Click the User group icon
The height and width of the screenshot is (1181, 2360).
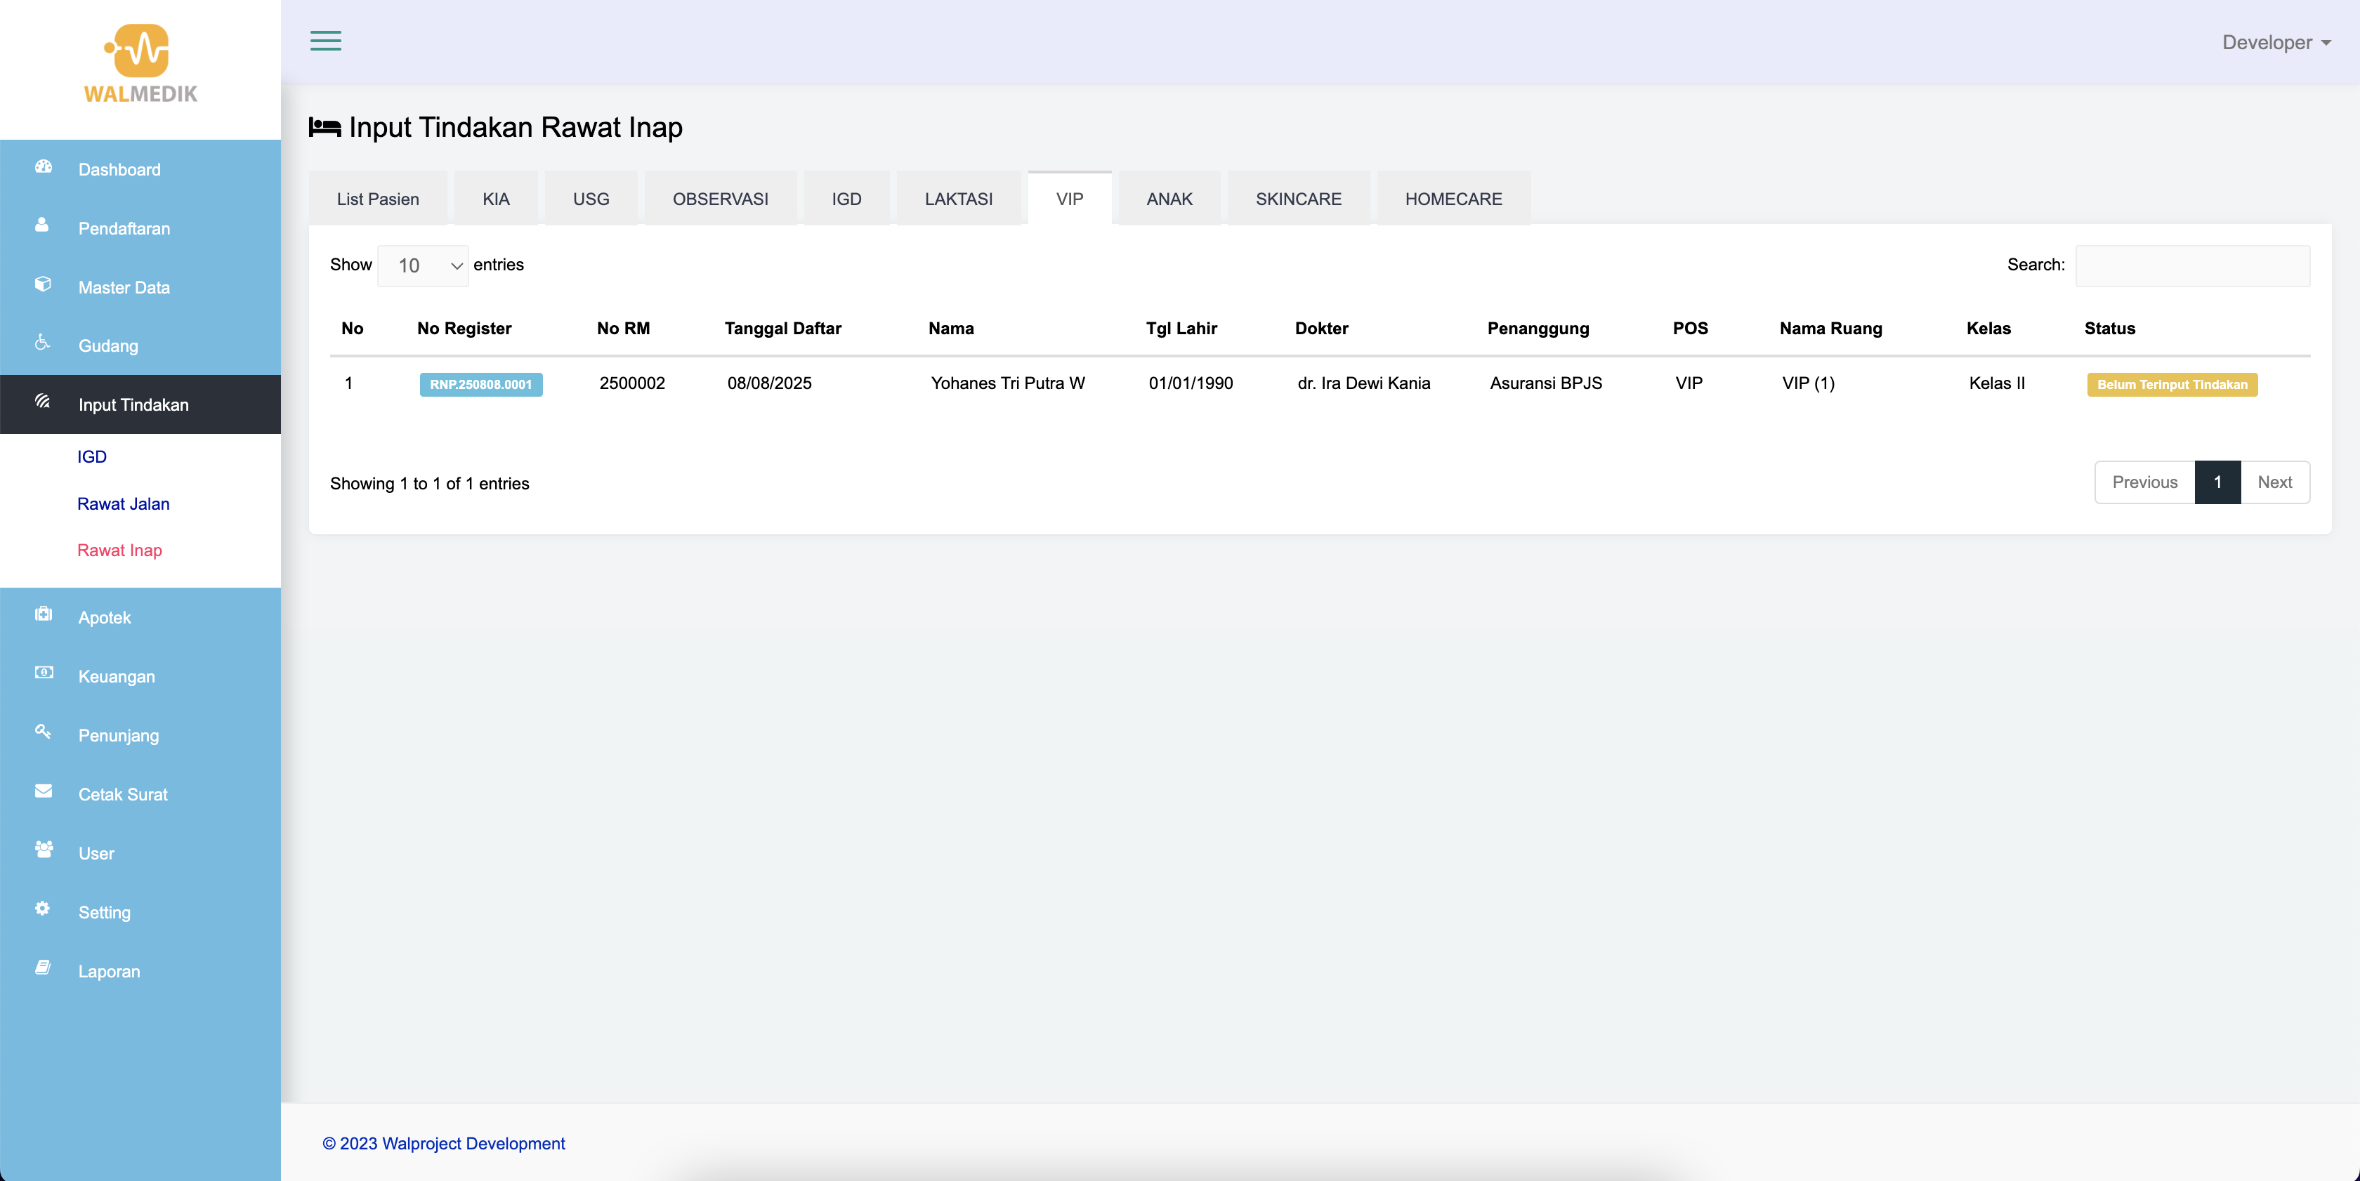(x=43, y=850)
